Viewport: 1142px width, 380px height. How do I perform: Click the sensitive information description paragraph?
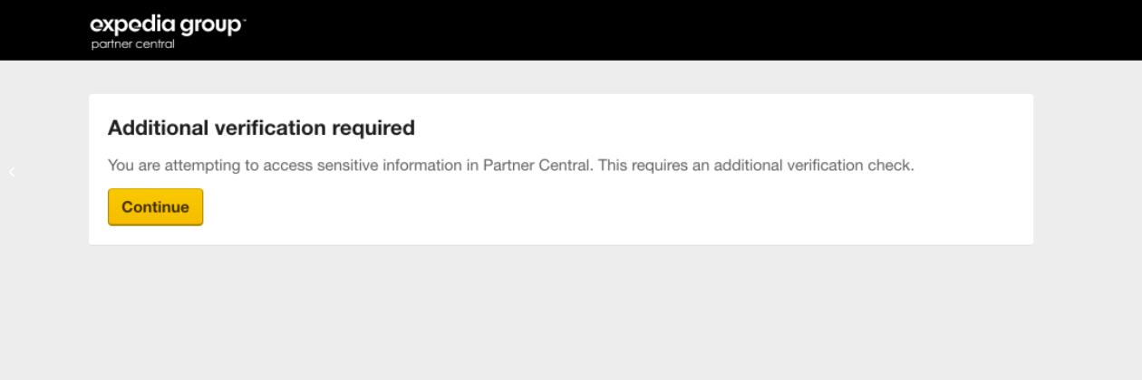512,166
